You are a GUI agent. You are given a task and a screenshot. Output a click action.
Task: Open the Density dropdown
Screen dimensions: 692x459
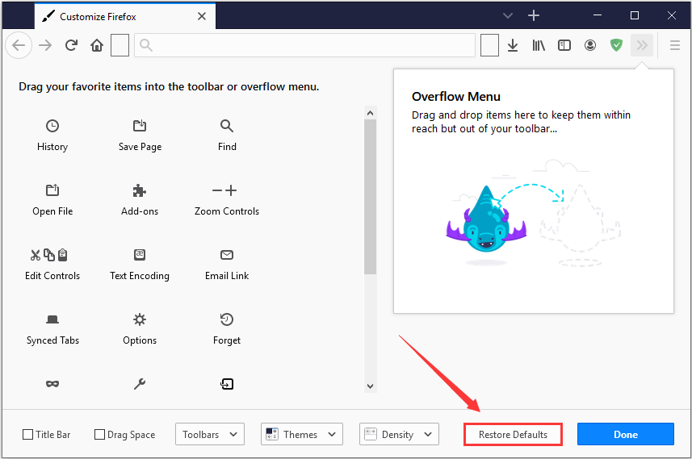click(399, 434)
